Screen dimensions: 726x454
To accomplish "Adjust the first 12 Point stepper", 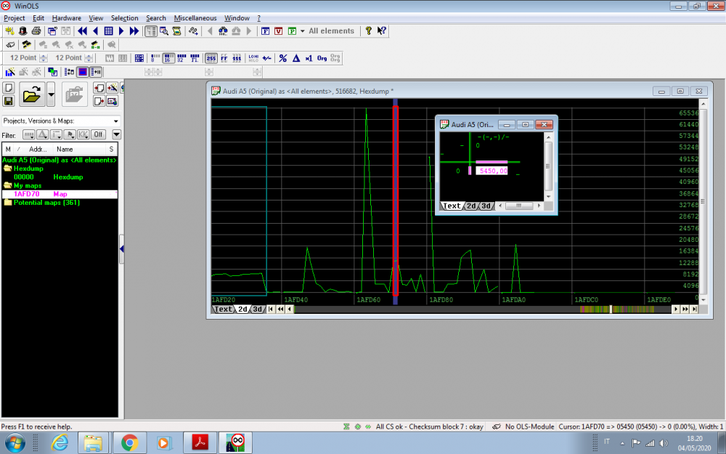I will click(44, 58).
